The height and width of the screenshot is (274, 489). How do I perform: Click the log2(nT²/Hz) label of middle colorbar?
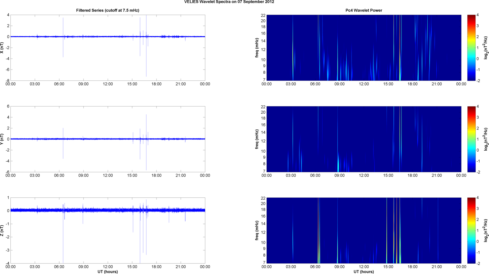(x=485, y=139)
